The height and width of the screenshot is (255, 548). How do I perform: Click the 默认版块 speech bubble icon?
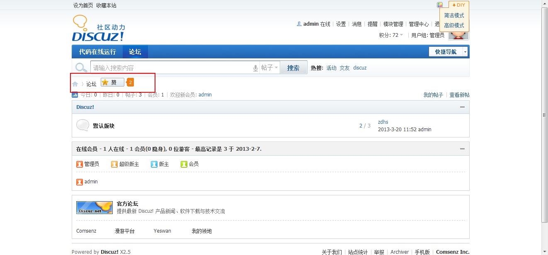coord(82,125)
